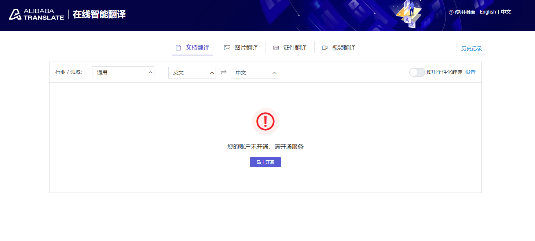Click the Alibaba Translate logo

click(36, 14)
